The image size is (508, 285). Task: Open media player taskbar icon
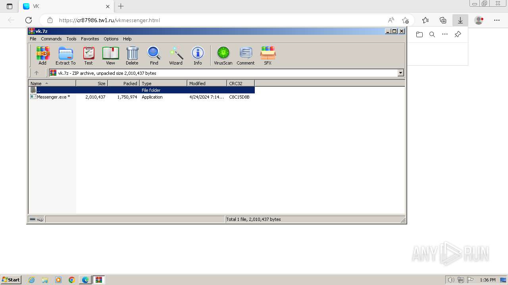click(58, 280)
